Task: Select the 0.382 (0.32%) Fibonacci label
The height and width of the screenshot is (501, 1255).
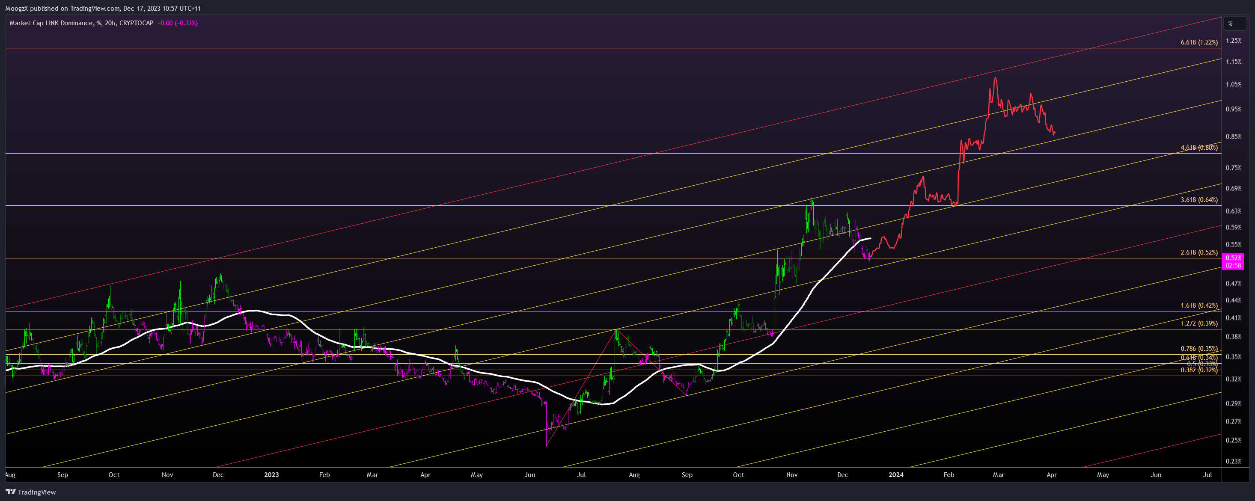Action: (x=1199, y=370)
